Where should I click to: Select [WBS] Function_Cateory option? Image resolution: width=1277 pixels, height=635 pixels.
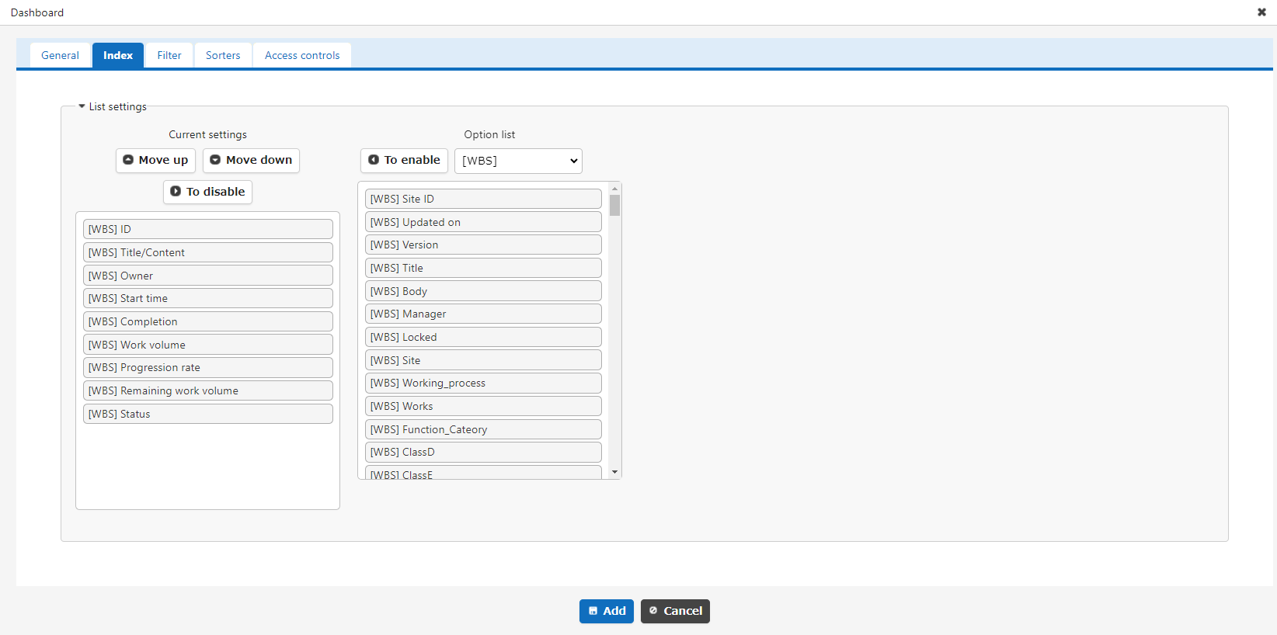coord(483,429)
